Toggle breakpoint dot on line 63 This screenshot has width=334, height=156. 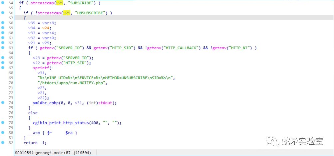click(3, 48)
